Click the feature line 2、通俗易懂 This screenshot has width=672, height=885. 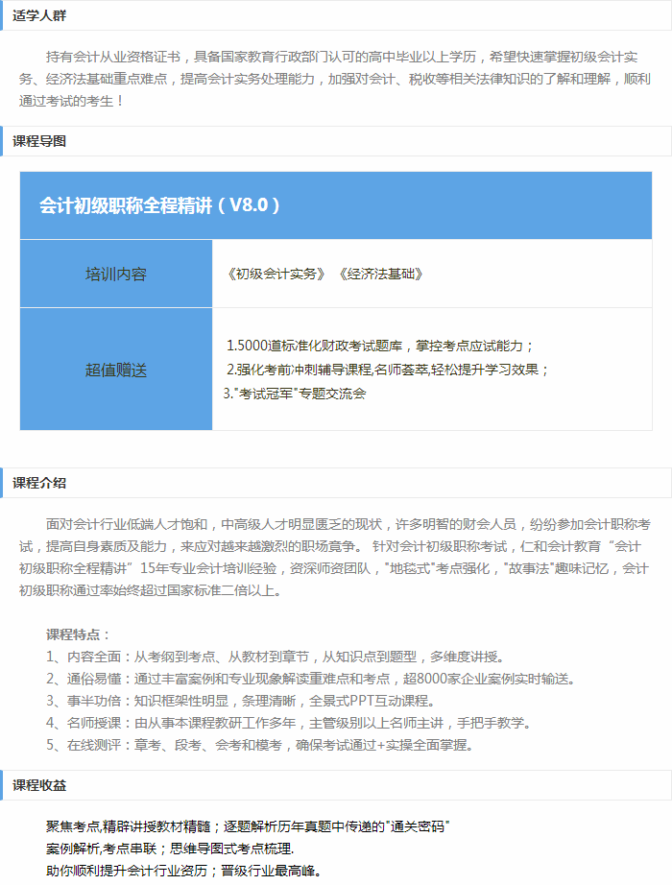coord(311,679)
